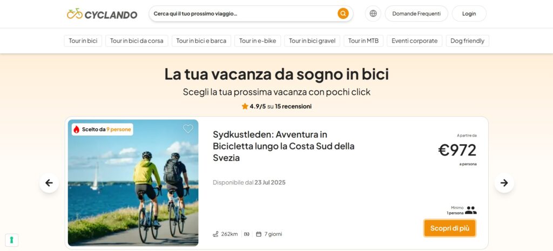Image resolution: width=553 pixels, height=251 pixels.
Task: Click the minimum persons group icon
Action: point(471,210)
